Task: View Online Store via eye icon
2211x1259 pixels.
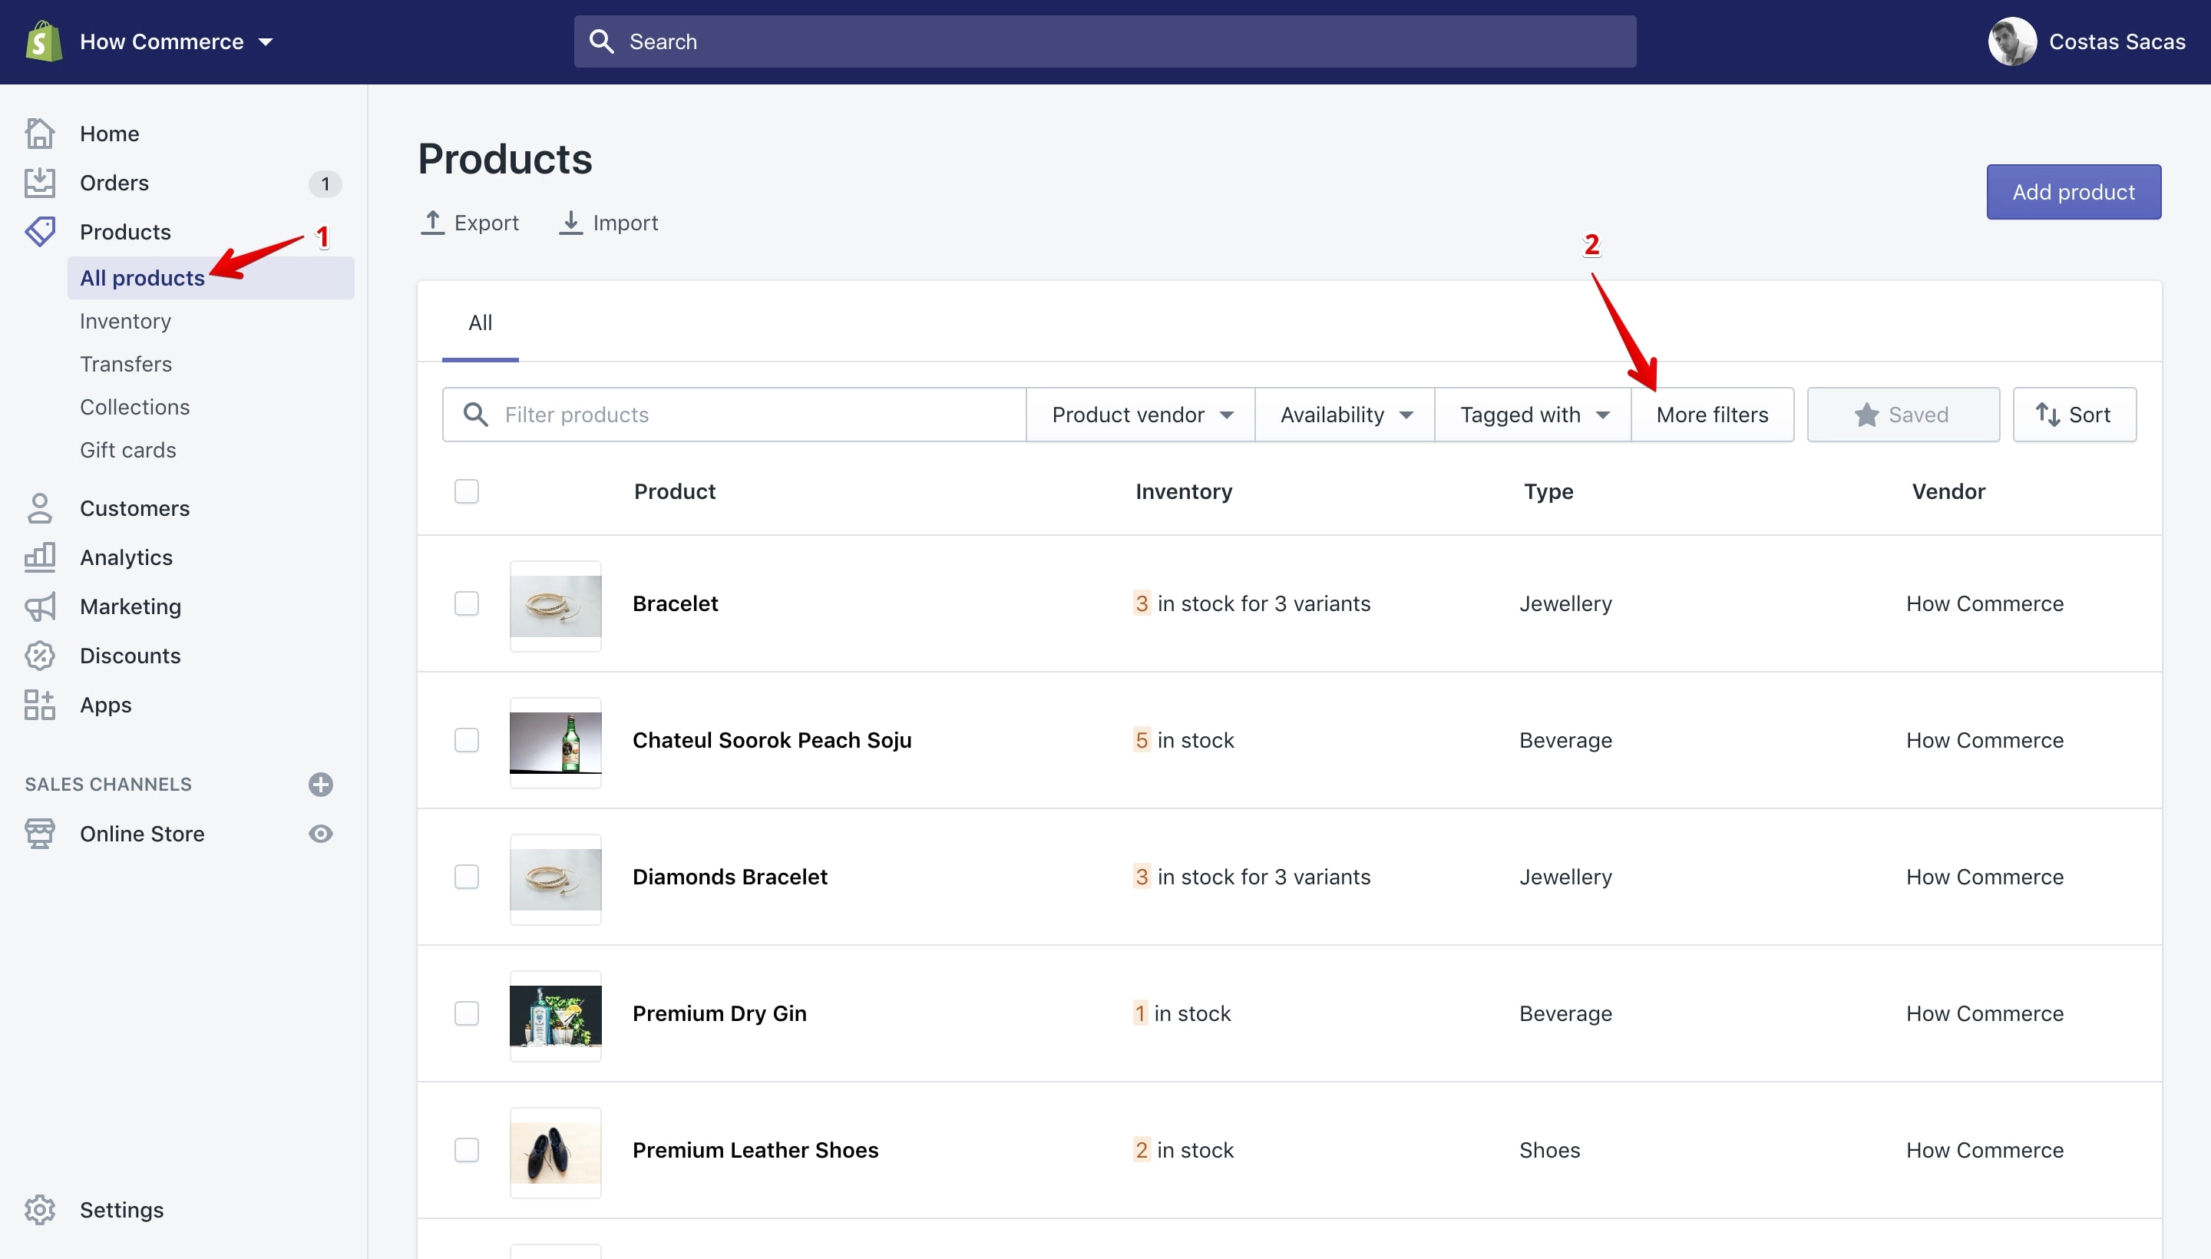Action: pyautogui.click(x=321, y=834)
